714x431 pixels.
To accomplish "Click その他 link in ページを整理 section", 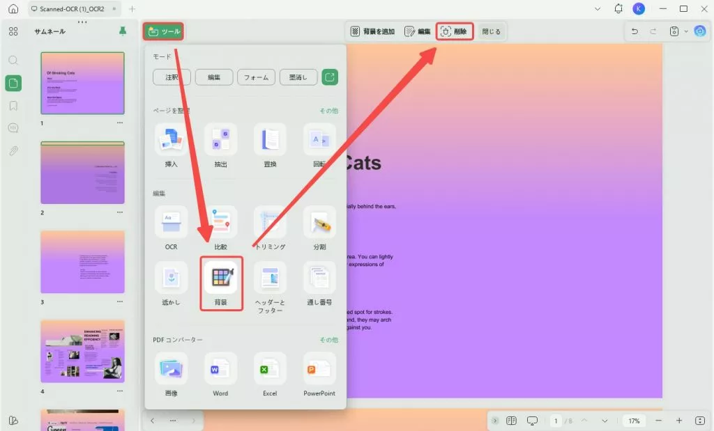I will click(x=329, y=111).
